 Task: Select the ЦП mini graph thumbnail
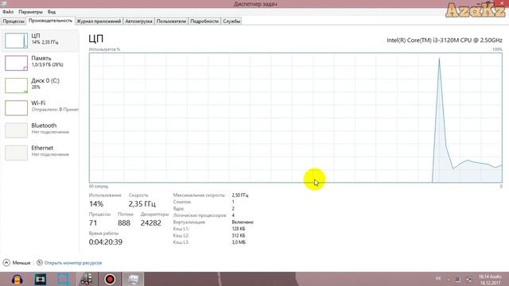pos(16,41)
